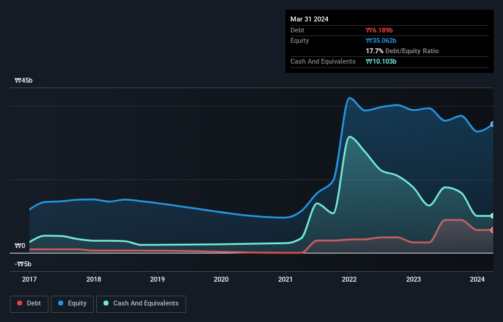Click the blue Equity endpoint marker

pos(493,124)
